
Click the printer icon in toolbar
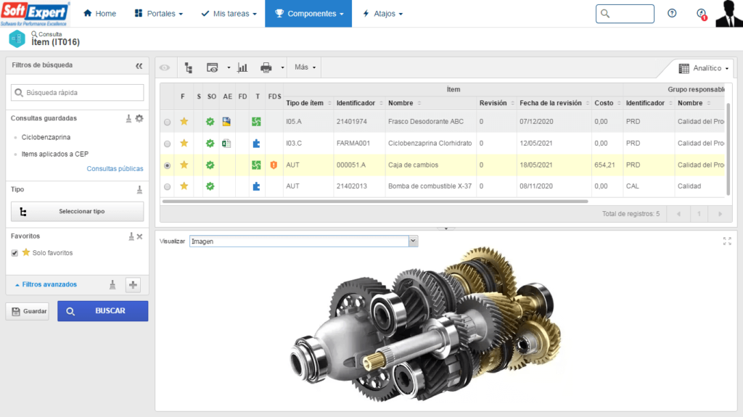tap(266, 67)
